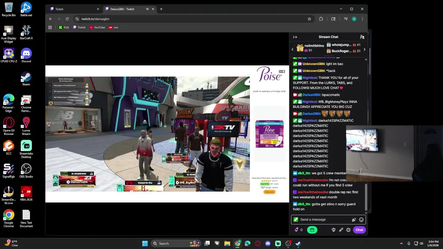Viewport: 443px width, 249px height.
Task: Open the Chrome profile avatar
Action: click(354, 19)
